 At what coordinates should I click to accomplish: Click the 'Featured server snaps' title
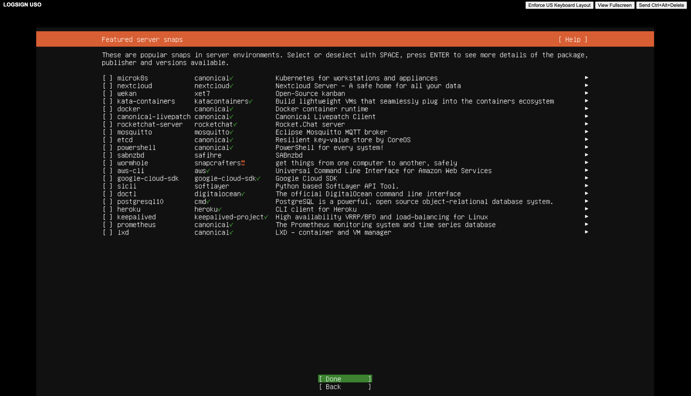pos(142,40)
